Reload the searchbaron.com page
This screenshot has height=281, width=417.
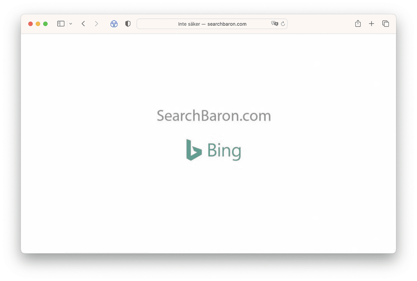pyautogui.click(x=283, y=24)
